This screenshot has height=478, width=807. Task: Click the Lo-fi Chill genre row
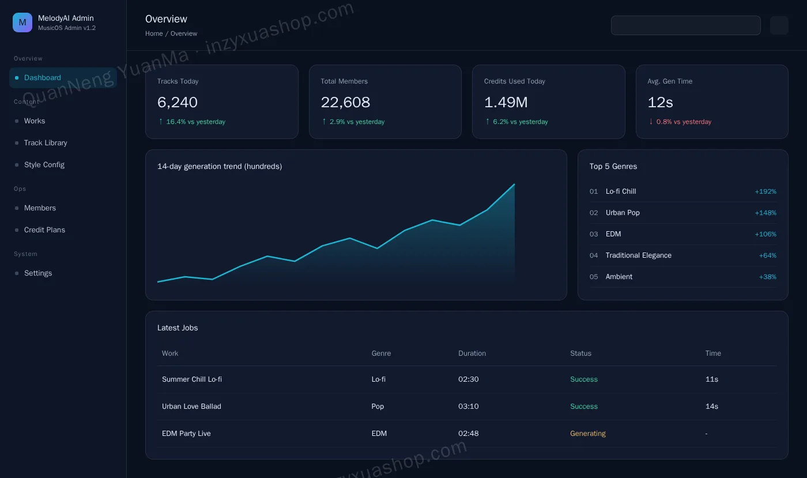coord(683,191)
